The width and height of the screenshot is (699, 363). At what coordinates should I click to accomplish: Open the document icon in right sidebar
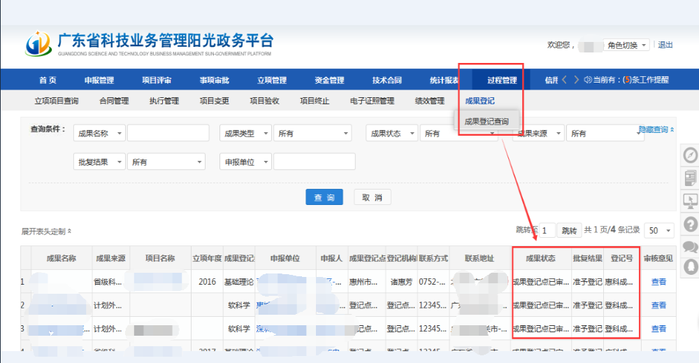(691, 178)
